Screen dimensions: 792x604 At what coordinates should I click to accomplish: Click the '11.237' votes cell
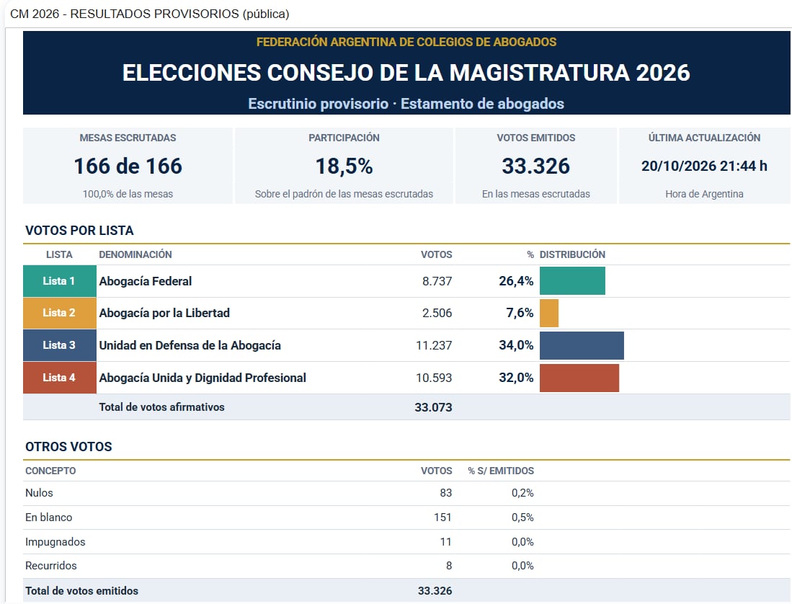[434, 345]
